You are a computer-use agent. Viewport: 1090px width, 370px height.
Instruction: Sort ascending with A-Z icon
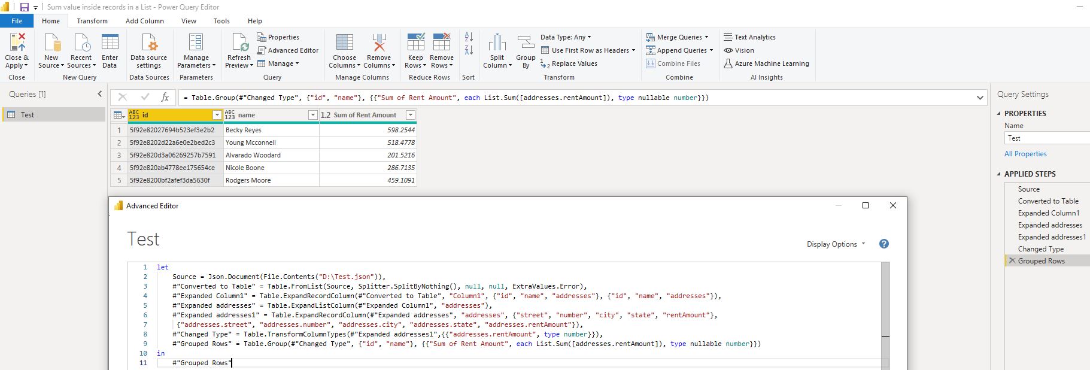tap(469, 37)
